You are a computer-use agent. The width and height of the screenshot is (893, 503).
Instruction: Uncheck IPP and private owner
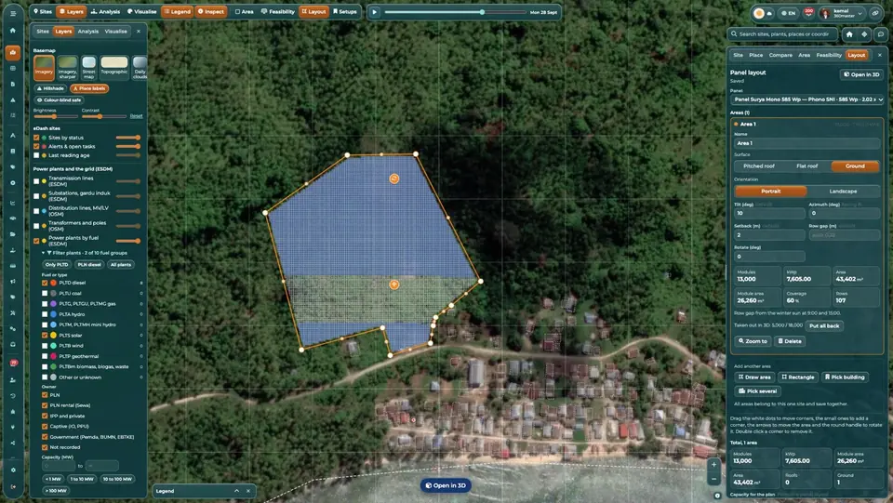[45, 416]
